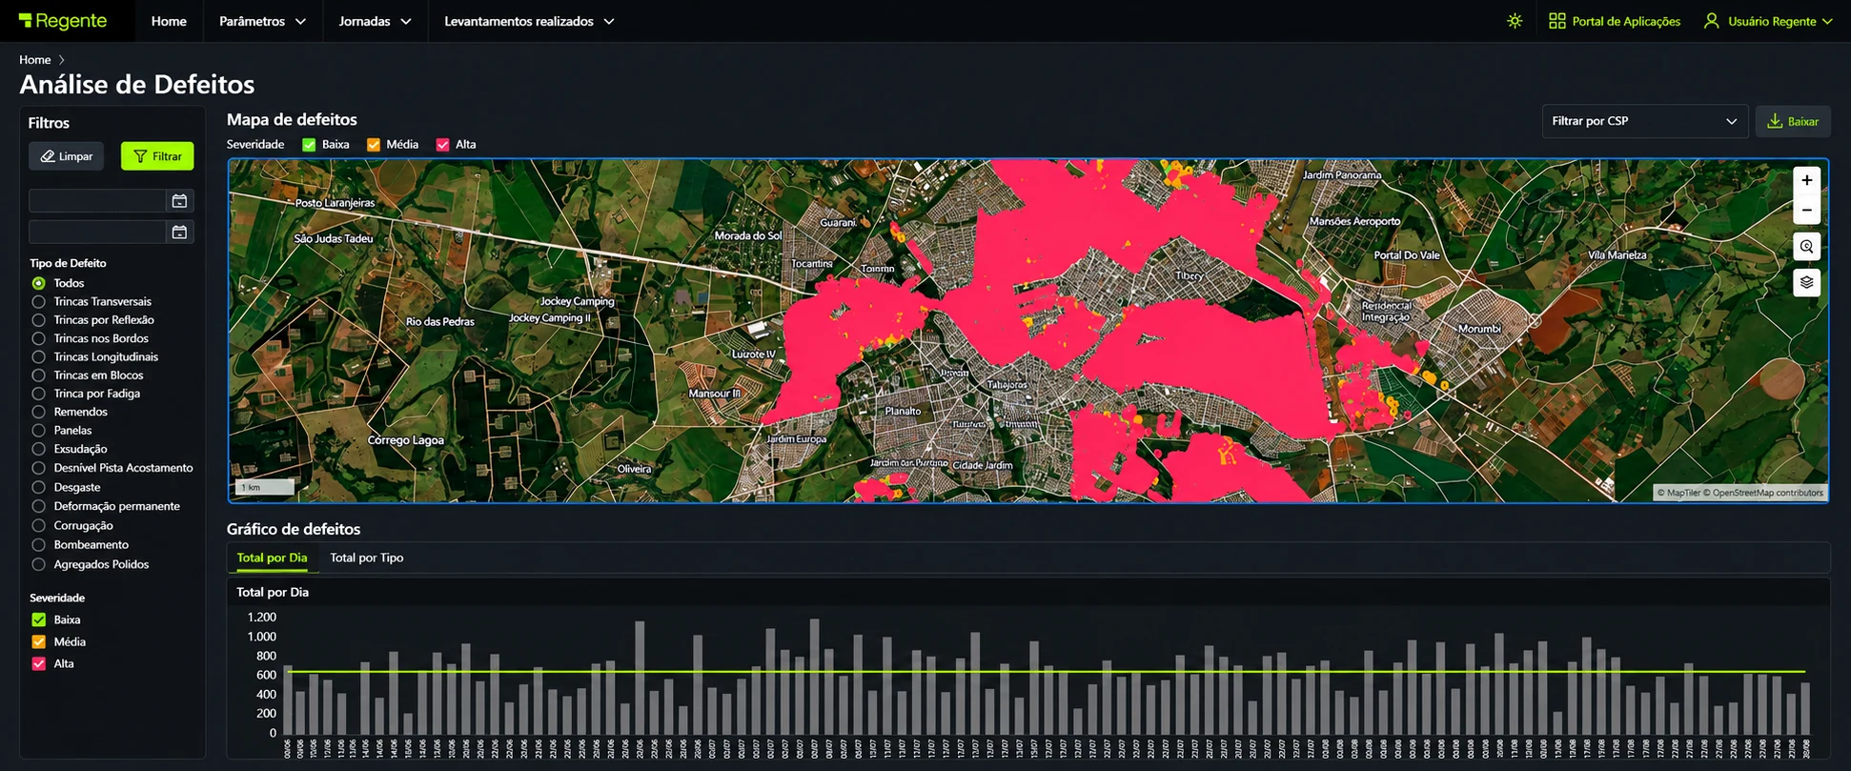The image size is (1851, 771).
Task: Uncheck Alta severity in the Filtros sidebar
Action: [x=39, y=663]
